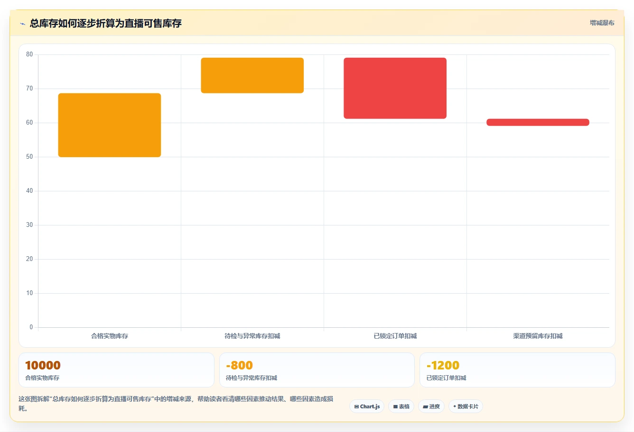Click the -800 待检与异常库存扣减 data card
The width and height of the screenshot is (634, 432).
click(317, 370)
